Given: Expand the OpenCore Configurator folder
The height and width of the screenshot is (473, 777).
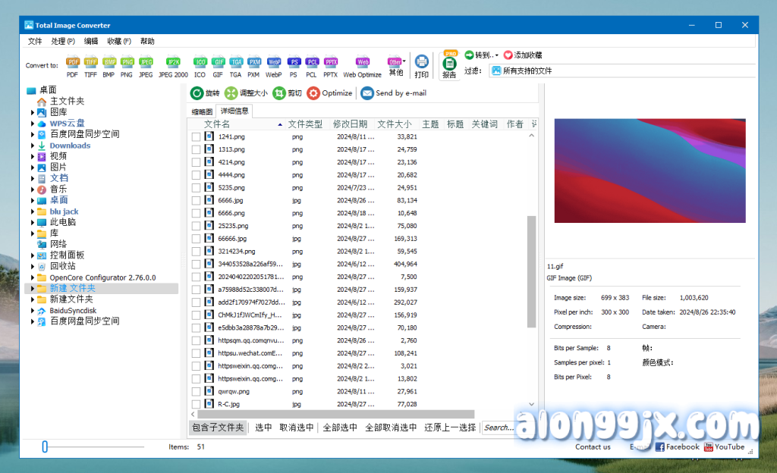Looking at the screenshot, I should [x=33, y=277].
